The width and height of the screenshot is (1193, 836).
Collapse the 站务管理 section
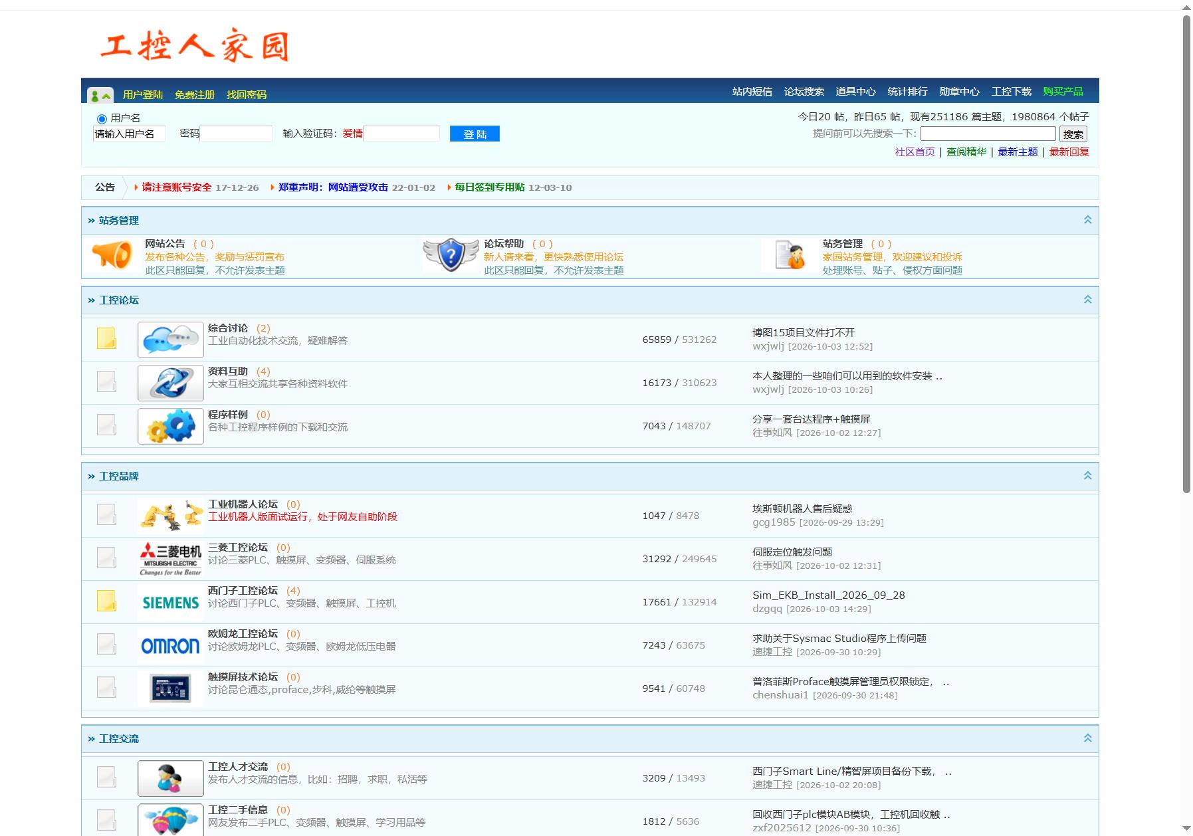tap(1088, 220)
